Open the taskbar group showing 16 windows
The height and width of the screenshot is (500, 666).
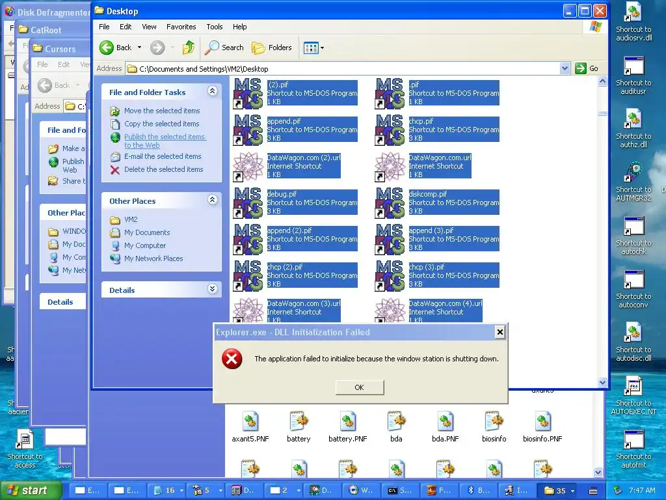168,490
